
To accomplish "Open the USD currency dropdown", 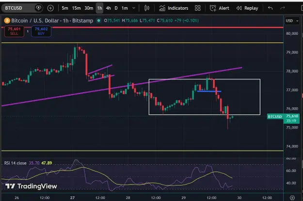I will click(292, 21).
